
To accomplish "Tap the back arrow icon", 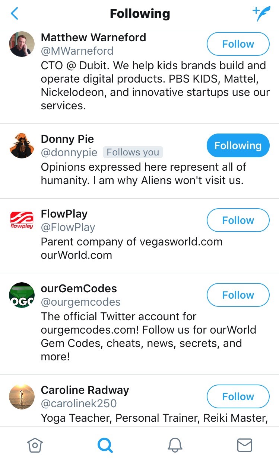I will 15,14.
